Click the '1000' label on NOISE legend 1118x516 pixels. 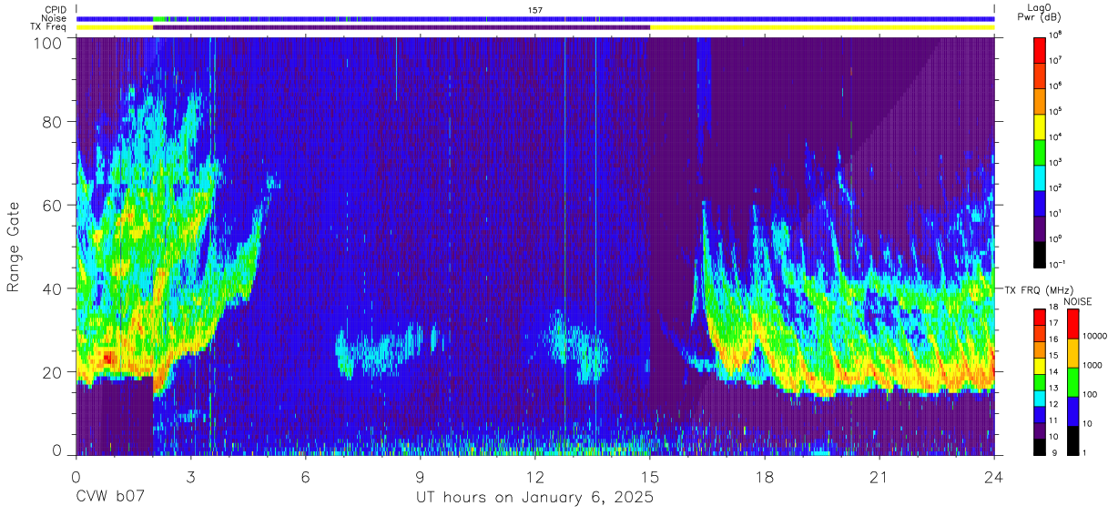1093,367
